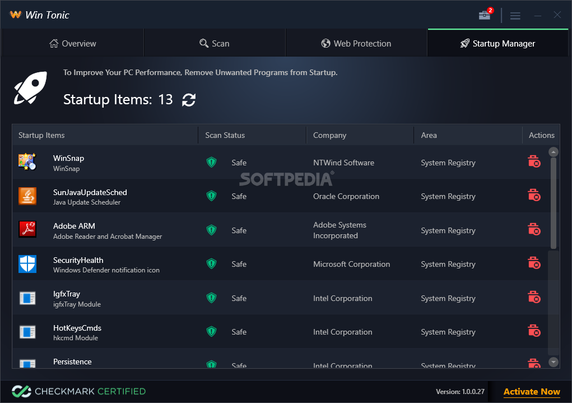Click Intel Corporation cell in IgfxTray row
Image resolution: width=572 pixels, height=403 pixels.
click(342, 298)
